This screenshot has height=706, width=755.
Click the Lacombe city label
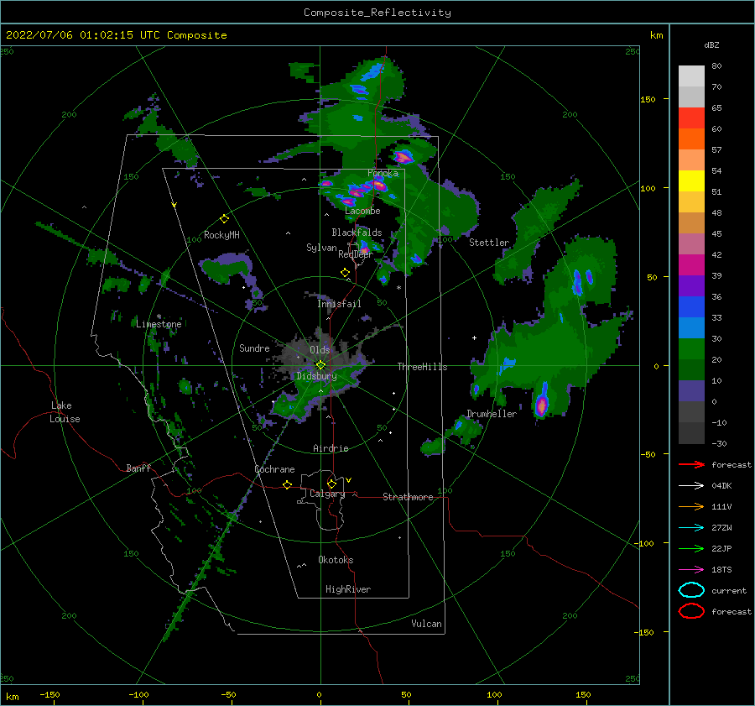coord(362,211)
